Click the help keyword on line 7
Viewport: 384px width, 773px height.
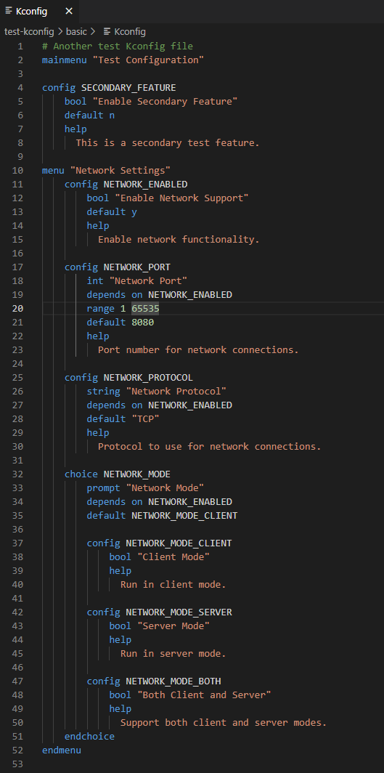pos(75,129)
